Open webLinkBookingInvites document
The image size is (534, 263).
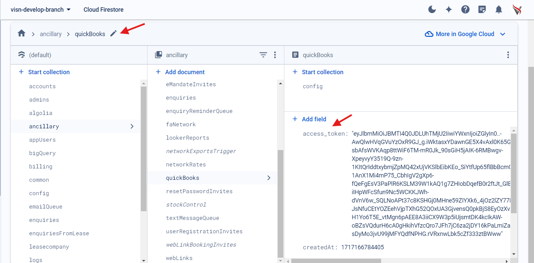pos(201,245)
